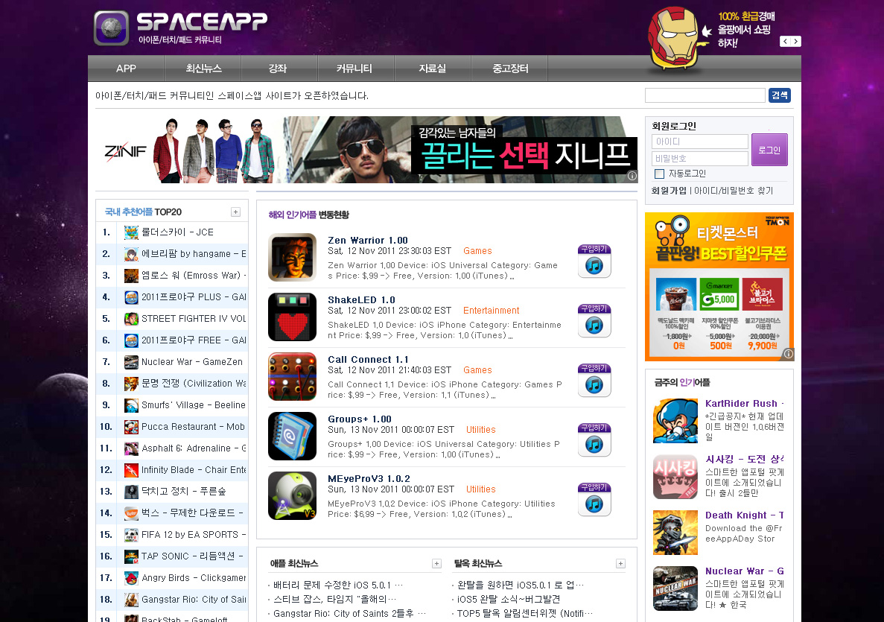Open the 자료실 menu
This screenshot has width=884, height=622.
coord(433,69)
